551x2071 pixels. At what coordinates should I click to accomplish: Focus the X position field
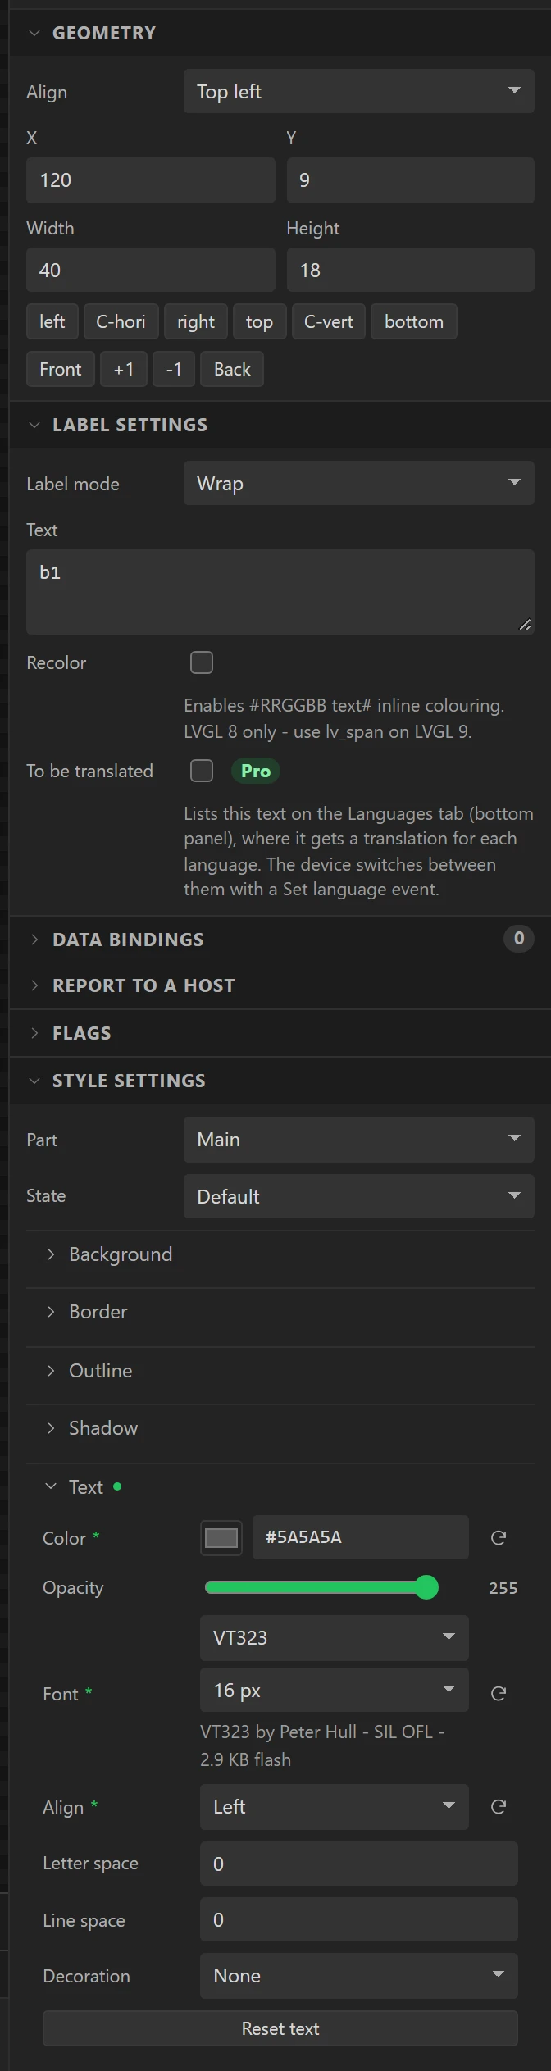[151, 180]
